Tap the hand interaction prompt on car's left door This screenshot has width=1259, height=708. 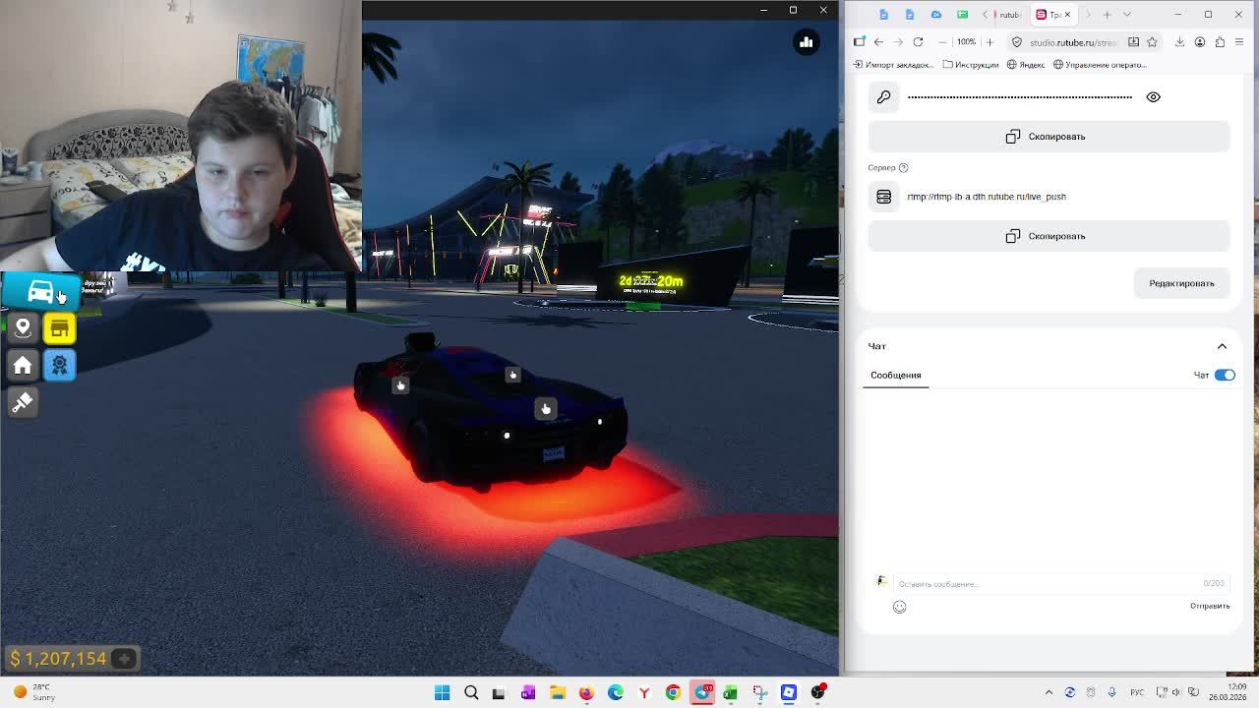(400, 385)
